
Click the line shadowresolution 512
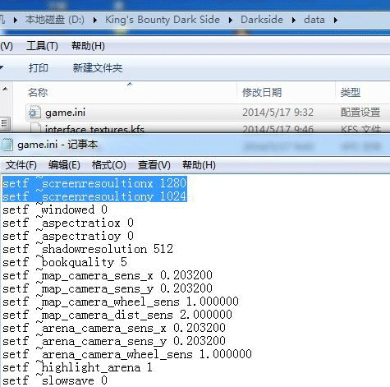(88, 249)
